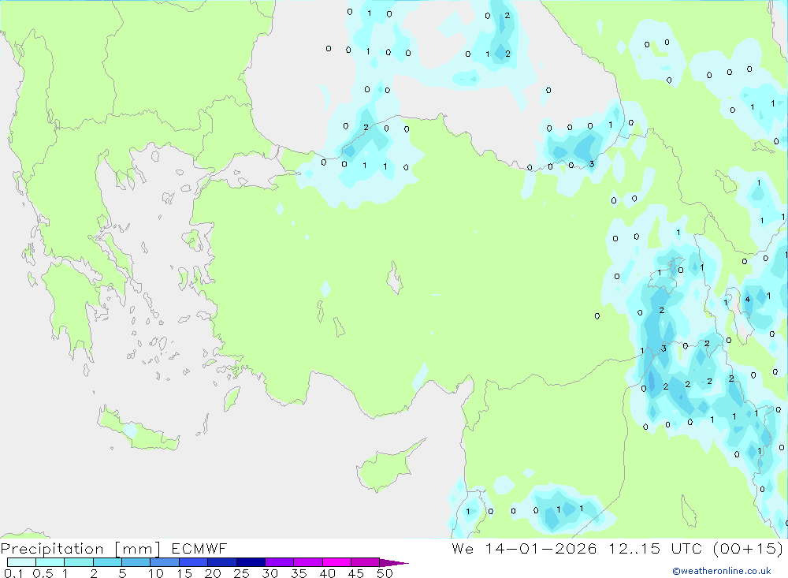Click the '35' legend scale label
The image size is (788, 578).
[299, 573]
